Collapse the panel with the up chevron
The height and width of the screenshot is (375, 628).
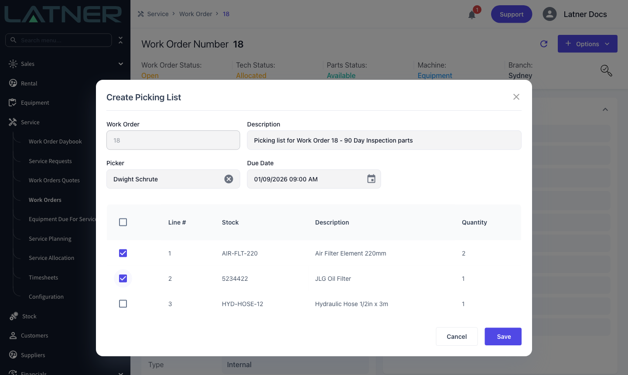click(605, 109)
